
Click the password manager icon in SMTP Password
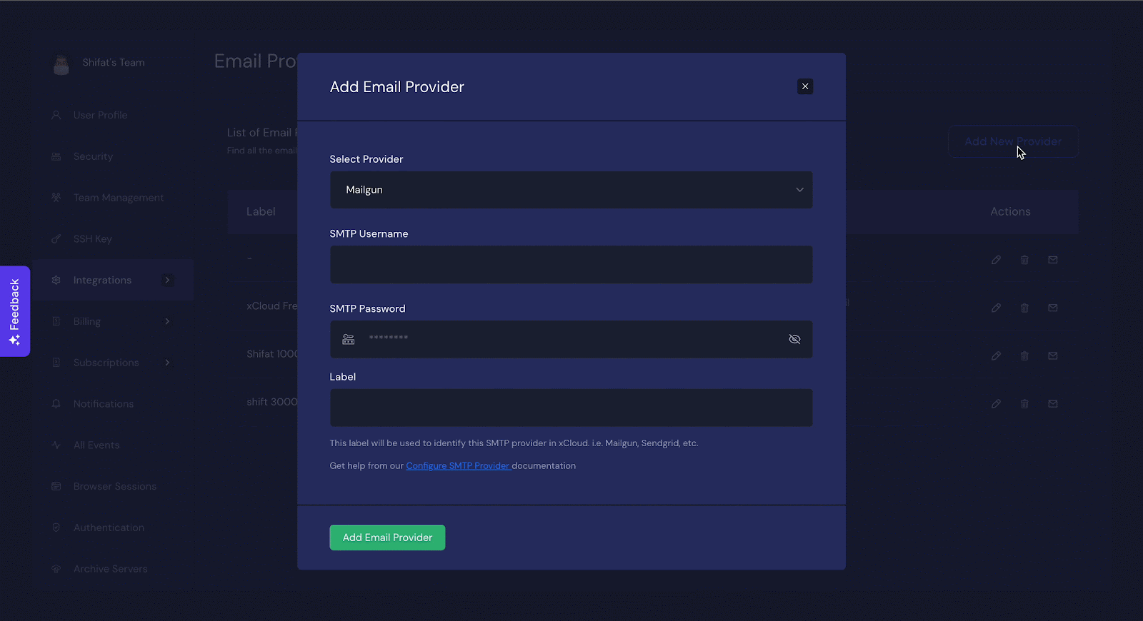[x=349, y=339]
